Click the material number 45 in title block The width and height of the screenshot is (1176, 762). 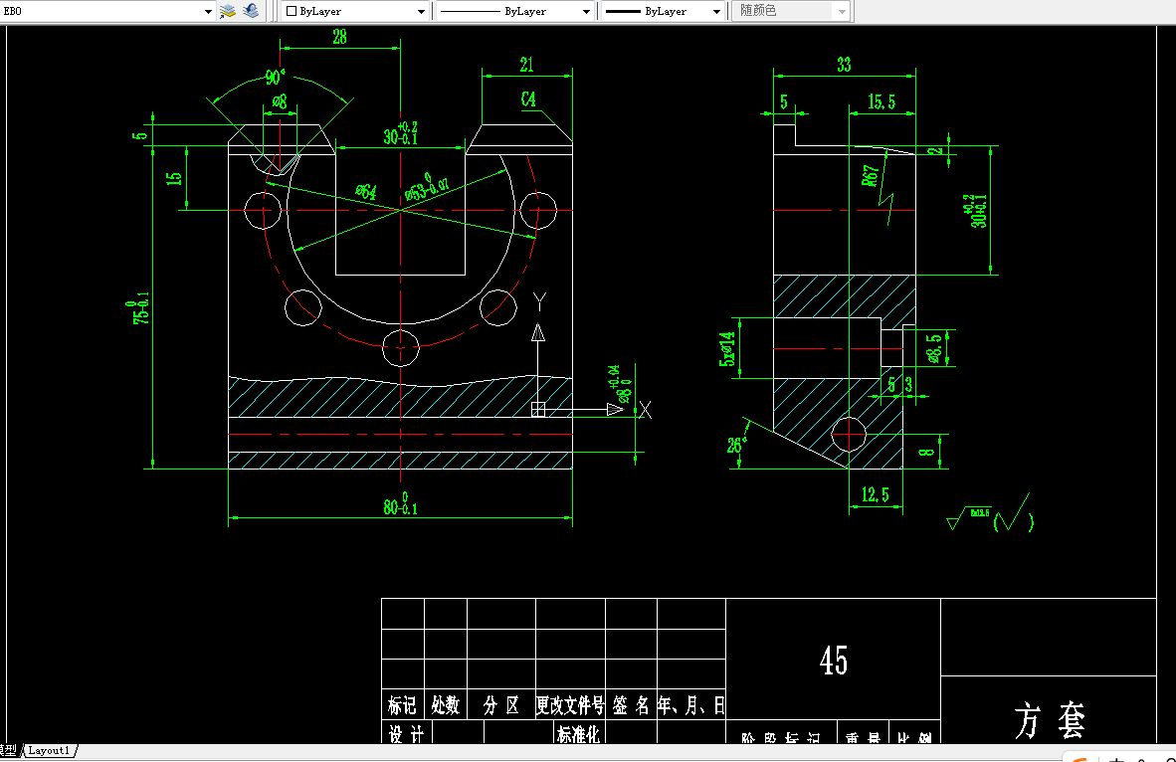click(834, 661)
